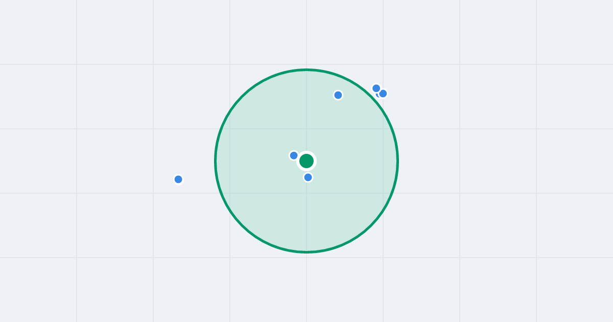Screen dimensions: 613x322
Task: Click the upper-left dot of the overlapping cluster
Action: 376,88
